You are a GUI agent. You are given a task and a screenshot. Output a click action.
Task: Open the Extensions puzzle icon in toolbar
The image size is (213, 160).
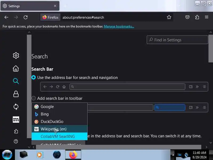click(197, 17)
